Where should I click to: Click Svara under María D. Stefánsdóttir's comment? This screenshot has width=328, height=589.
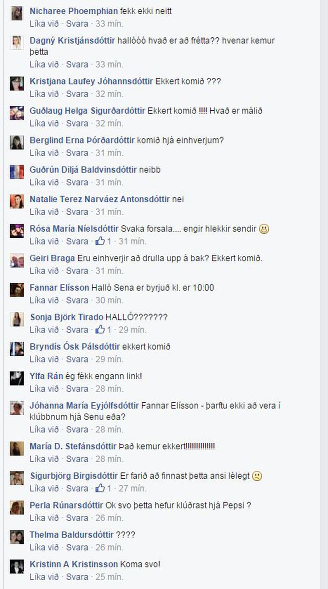pyautogui.click(x=77, y=459)
